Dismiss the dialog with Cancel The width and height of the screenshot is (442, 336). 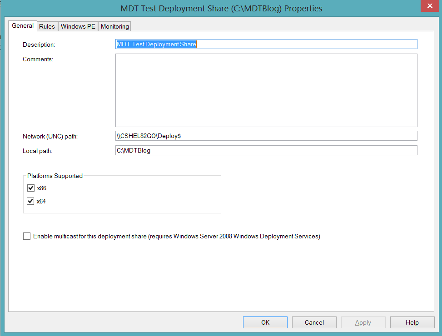pyautogui.click(x=314, y=322)
